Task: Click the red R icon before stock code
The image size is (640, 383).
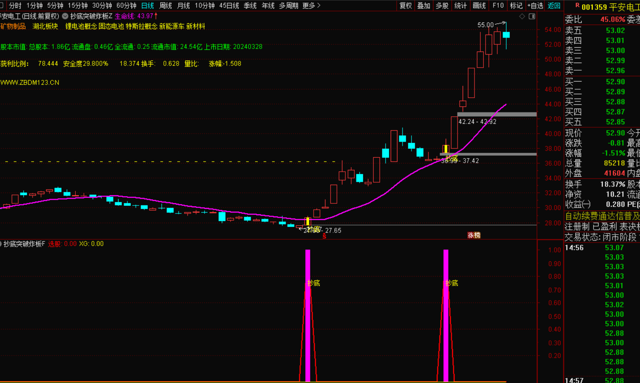Action: tap(577, 5)
